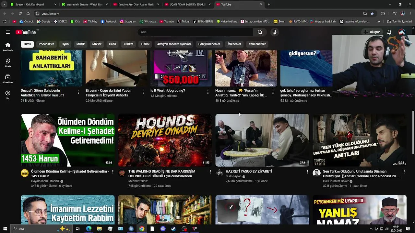Open options for Deccal'ı Gören Sahabenin short
Screen dimensions: 415x233
(x=78, y=92)
